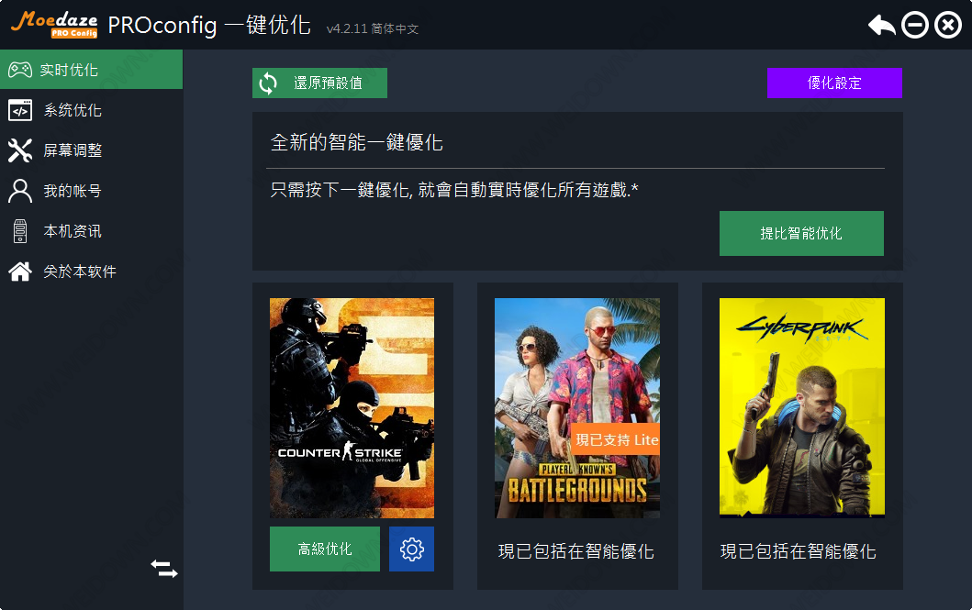Click 現已包括在智能優化 under Cyberpunk
Viewport: 972px width, 610px height.
point(799,551)
